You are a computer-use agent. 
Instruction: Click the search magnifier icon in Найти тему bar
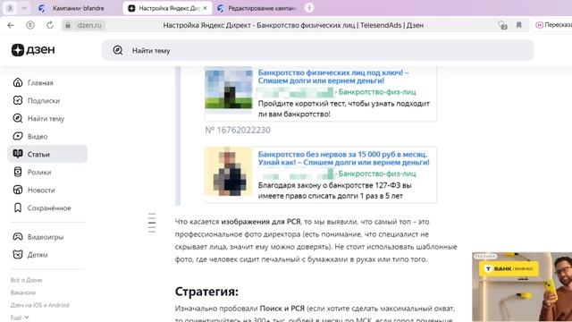point(117,50)
